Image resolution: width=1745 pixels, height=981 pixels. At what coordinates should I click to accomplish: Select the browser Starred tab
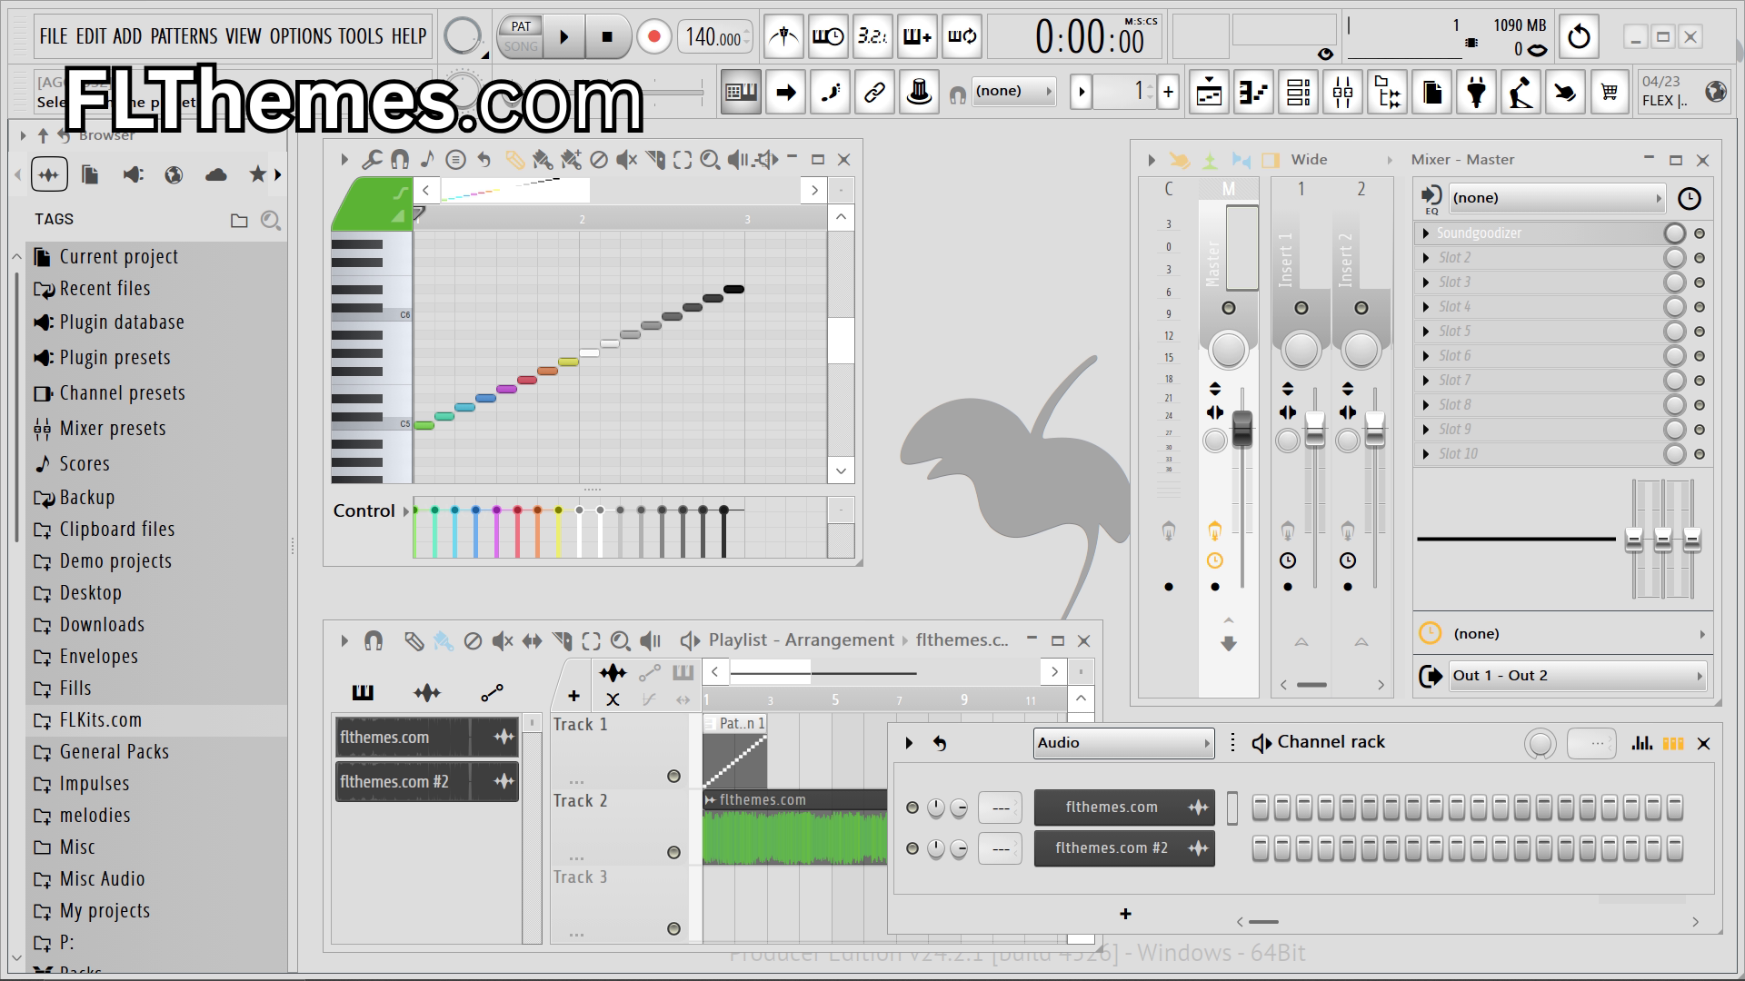point(258,174)
